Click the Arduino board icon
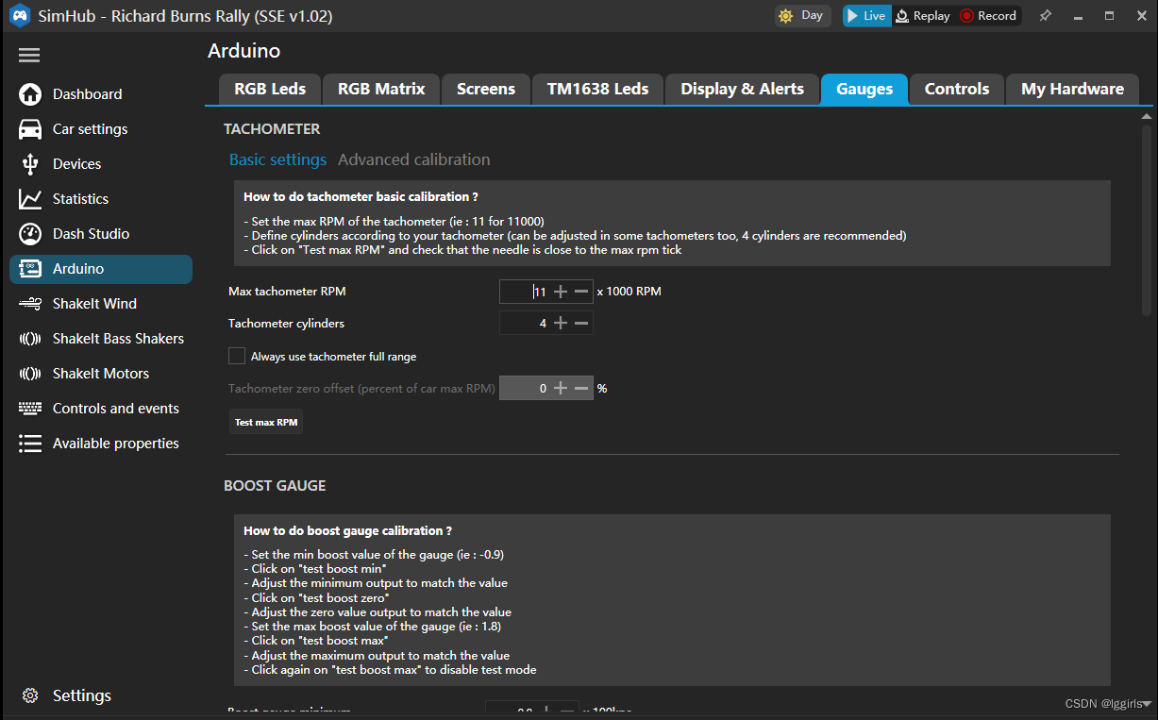Image resolution: width=1158 pixels, height=720 pixels. coord(30,269)
